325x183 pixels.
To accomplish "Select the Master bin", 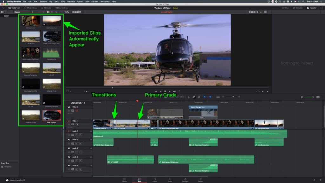I will click(x=6, y=16).
